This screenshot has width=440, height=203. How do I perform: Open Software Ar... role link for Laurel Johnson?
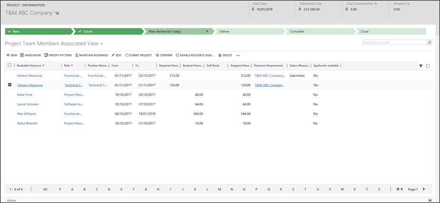[x=73, y=104]
